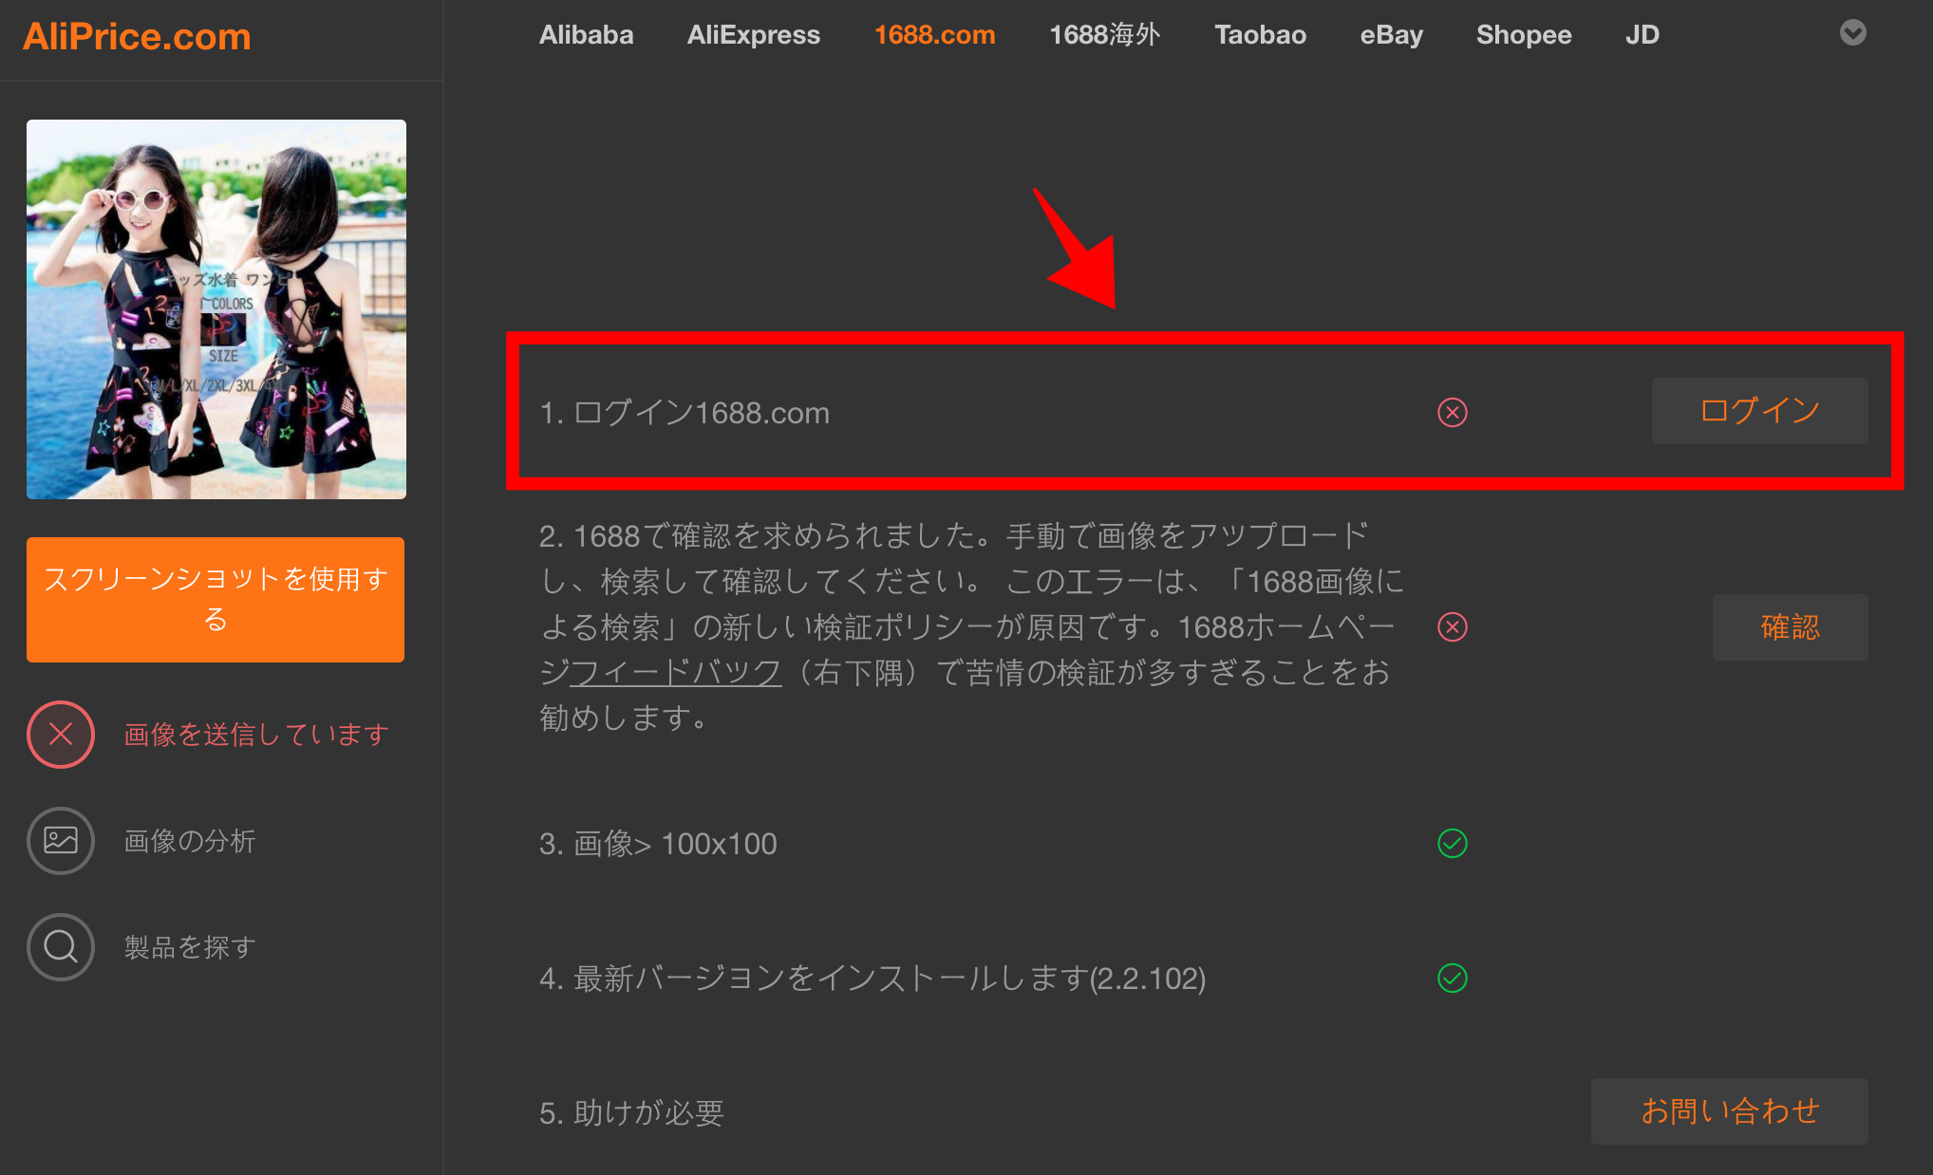
Task: Click failed status icon for 1688 login
Action: pos(1453,413)
